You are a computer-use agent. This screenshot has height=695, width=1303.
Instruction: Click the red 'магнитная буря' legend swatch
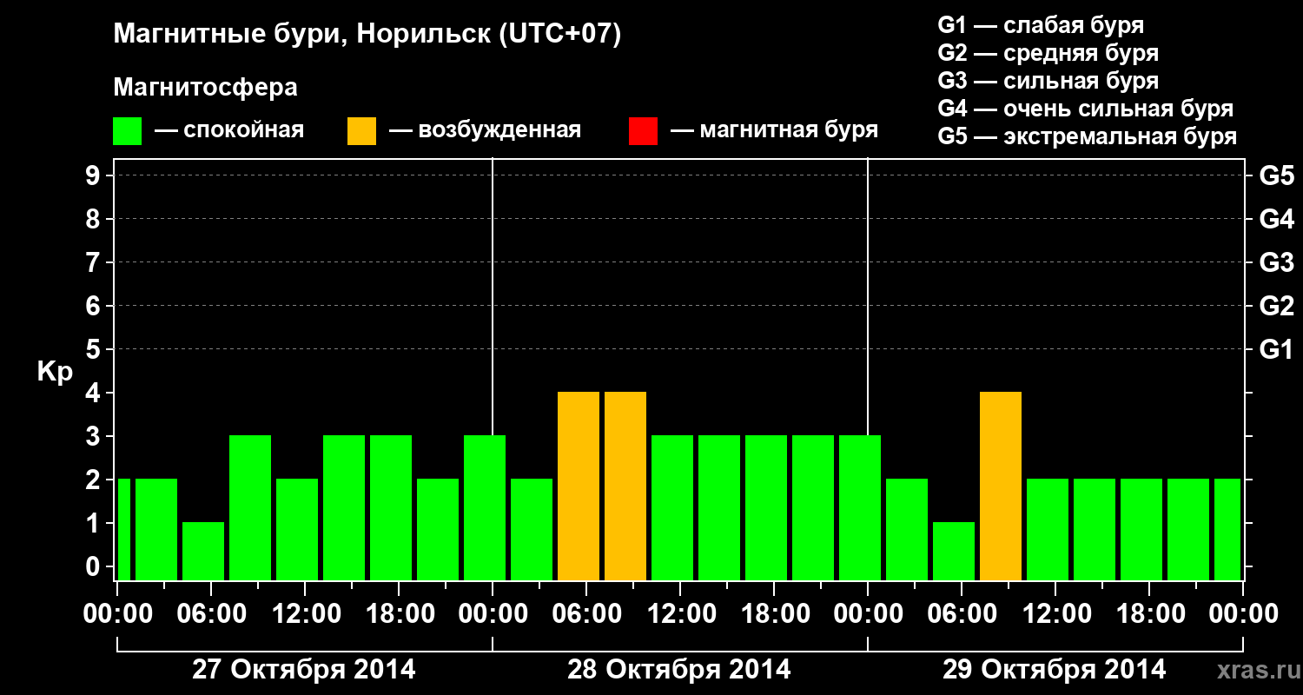pos(643,131)
